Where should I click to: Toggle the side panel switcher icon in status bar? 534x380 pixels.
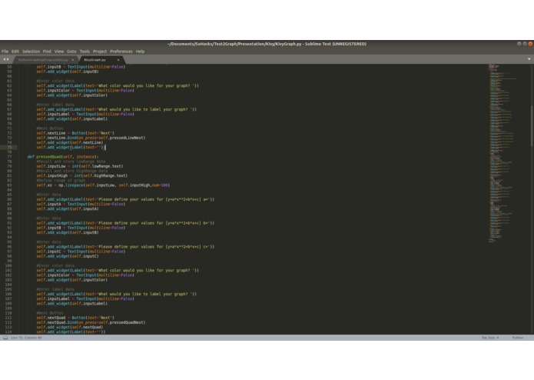[5, 338]
